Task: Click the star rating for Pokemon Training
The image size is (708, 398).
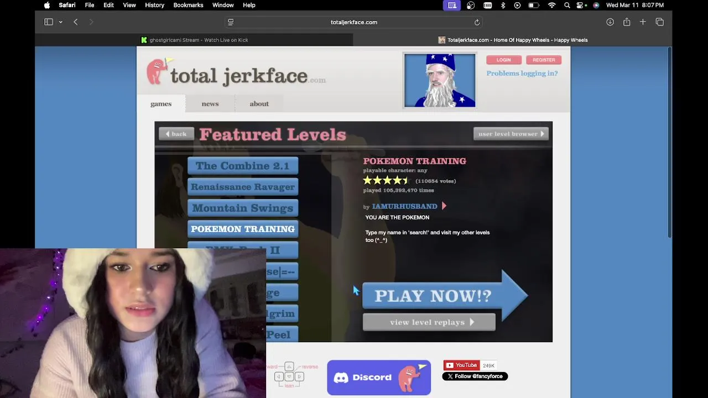Action: coord(386,181)
